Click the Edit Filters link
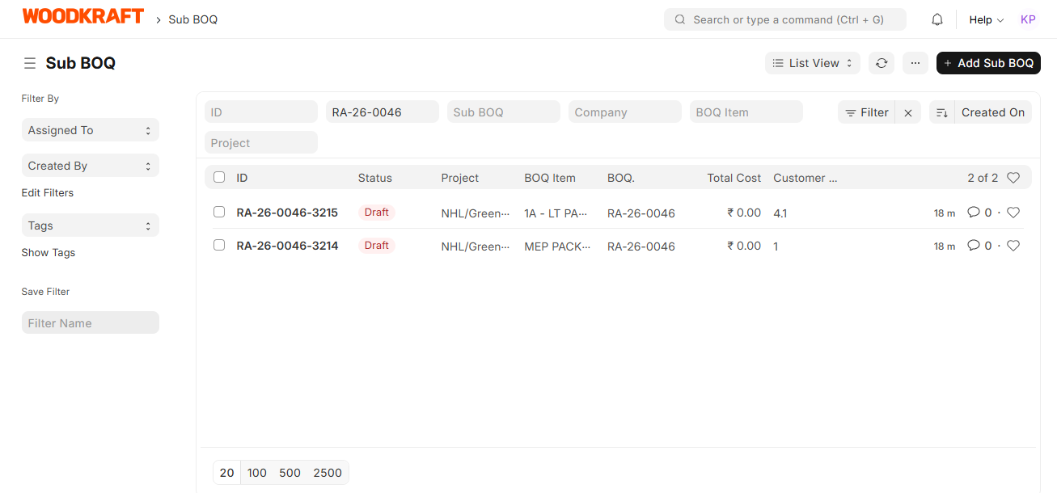Viewport: 1057px width, 493px height. pos(48,193)
